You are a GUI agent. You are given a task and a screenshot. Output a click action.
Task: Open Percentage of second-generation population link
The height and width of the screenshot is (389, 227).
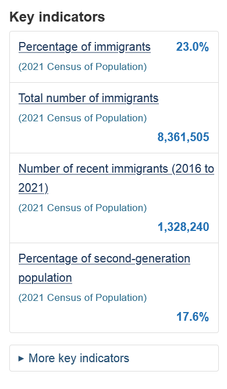coord(104,268)
